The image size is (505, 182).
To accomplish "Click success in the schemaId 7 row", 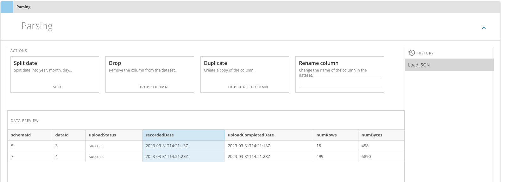I will [x=96, y=157].
